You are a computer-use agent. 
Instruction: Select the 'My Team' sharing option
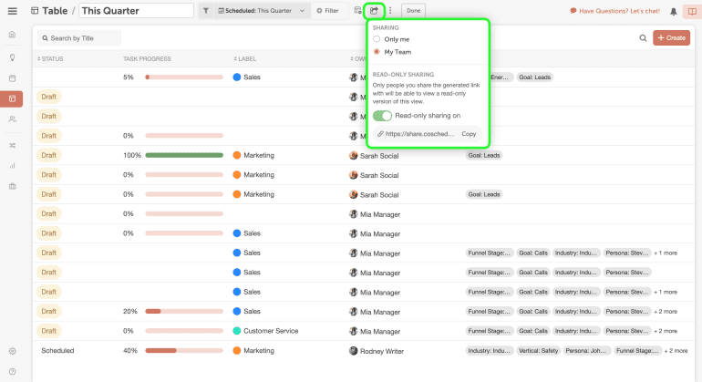coord(377,52)
